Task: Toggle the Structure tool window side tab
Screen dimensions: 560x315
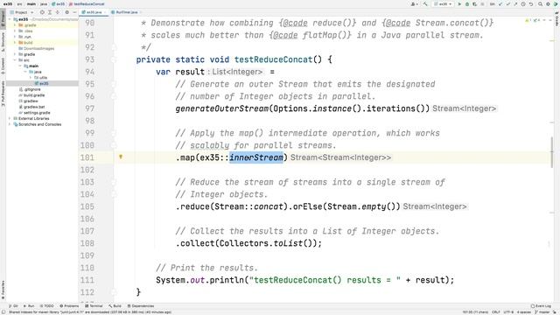Action: tap(3, 41)
